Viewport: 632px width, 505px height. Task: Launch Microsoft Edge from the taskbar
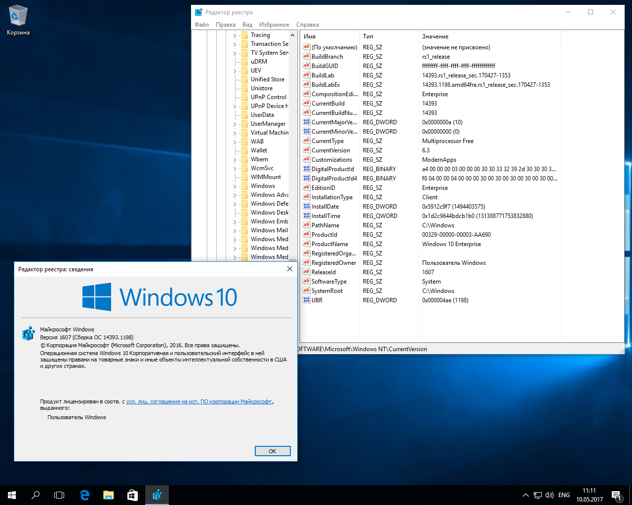pyautogui.click(x=84, y=495)
